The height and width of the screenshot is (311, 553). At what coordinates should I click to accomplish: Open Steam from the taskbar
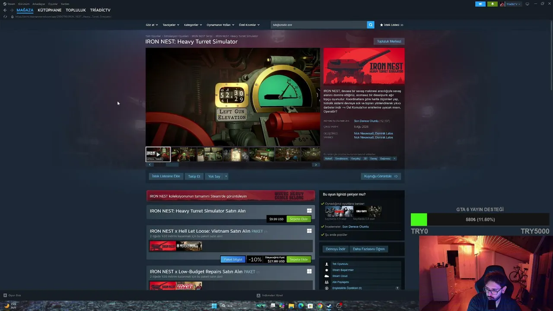click(329, 306)
